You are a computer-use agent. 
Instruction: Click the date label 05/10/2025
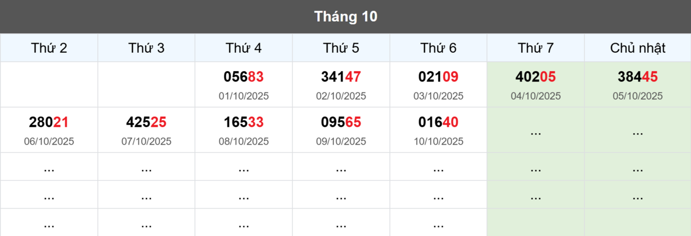tap(637, 96)
